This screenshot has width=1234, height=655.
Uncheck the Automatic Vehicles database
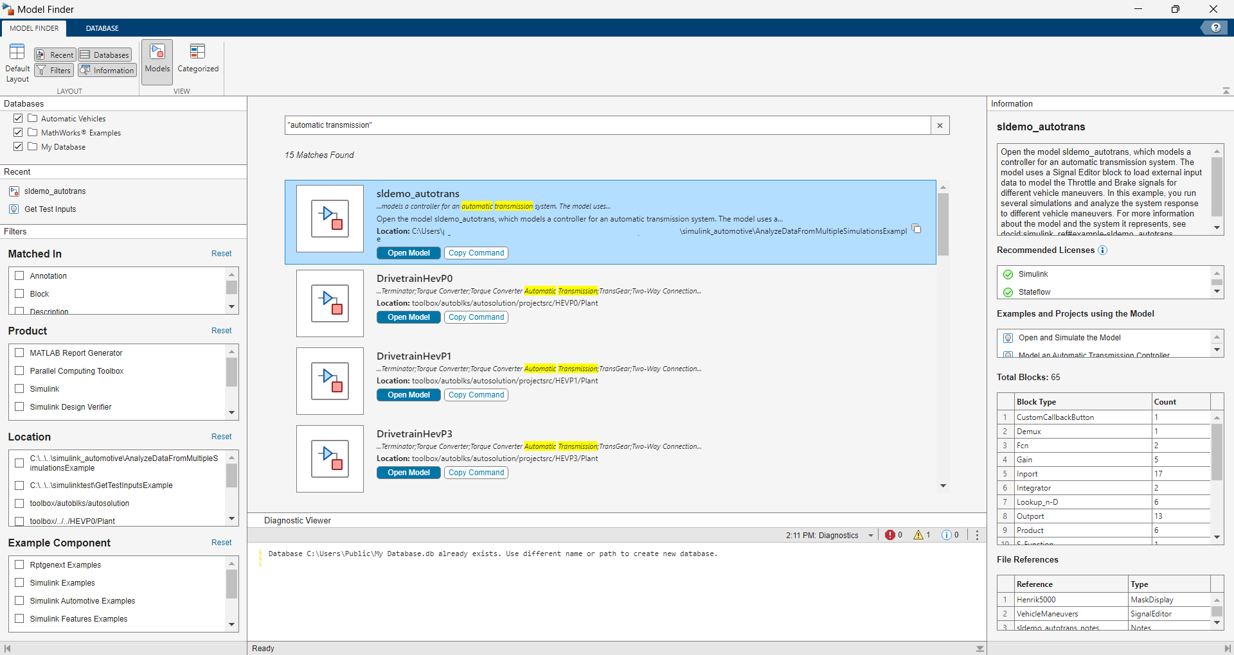pyautogui.click(x=18, y=118)
